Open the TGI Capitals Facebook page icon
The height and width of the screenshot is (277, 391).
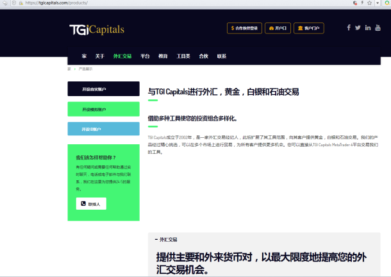[x=349, y=28]
